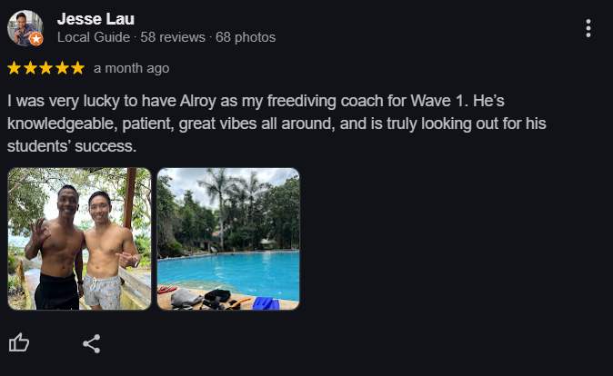
Task: Share this review using the share icon
Action: (92, 343)
